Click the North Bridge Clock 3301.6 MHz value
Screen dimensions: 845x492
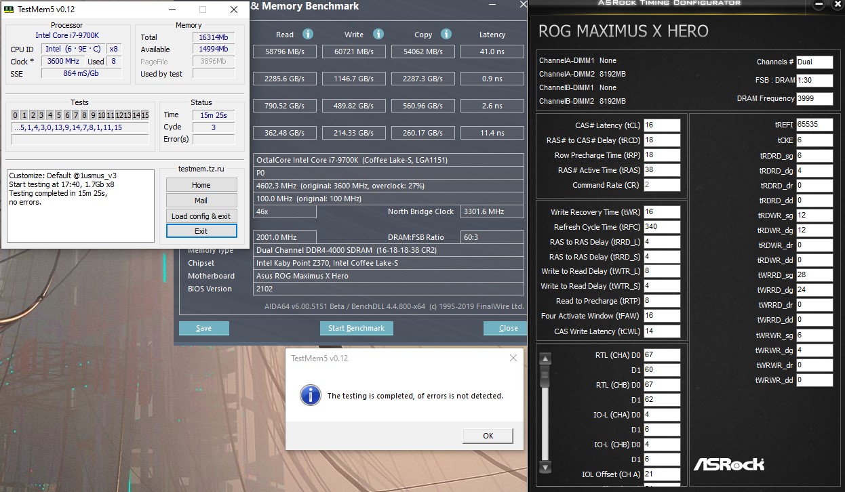pyautogui.click(x=492, y=211)
